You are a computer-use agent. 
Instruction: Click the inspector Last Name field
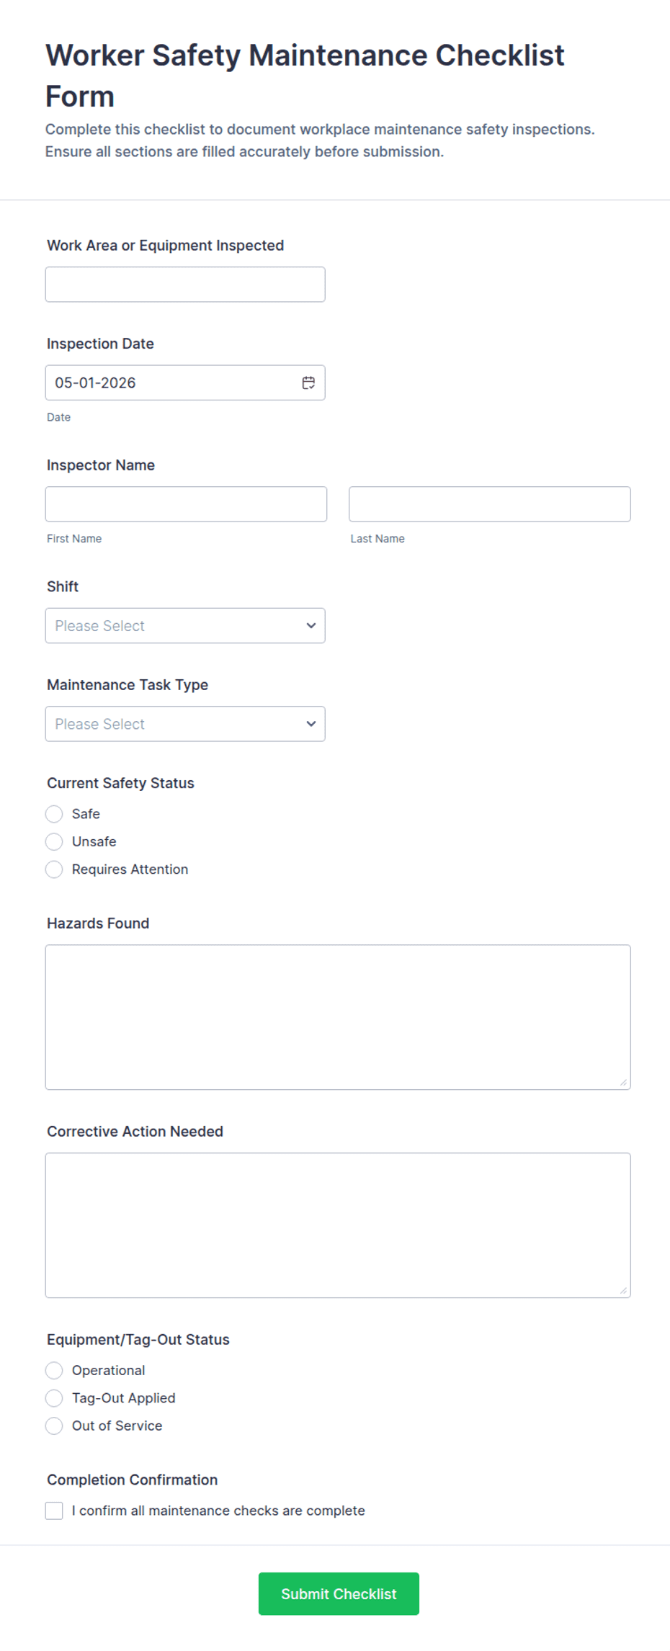coord(490,504)
